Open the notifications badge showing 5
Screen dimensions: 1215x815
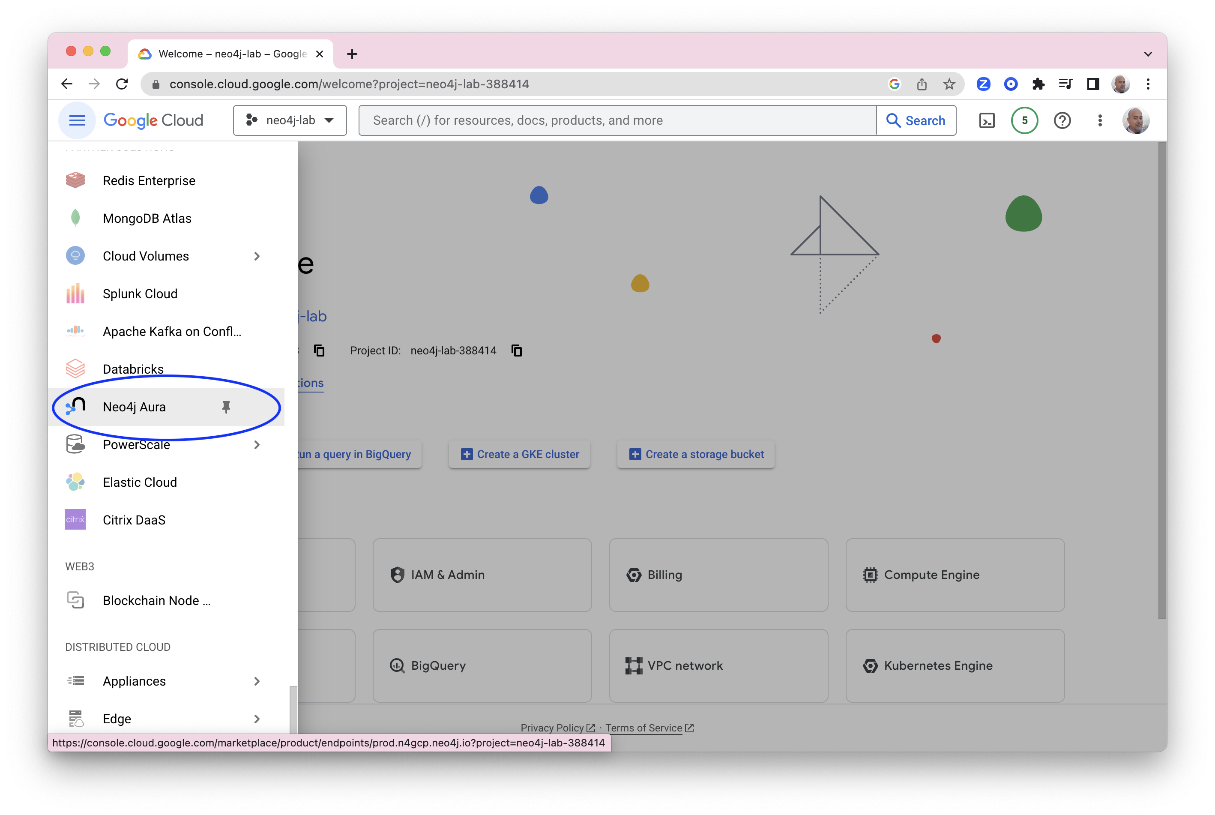pyautogui.click(x=1024, y=120)
